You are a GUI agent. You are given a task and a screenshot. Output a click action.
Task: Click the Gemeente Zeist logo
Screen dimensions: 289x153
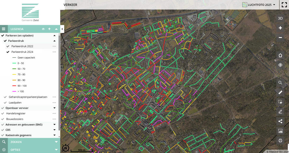(30, 12)
